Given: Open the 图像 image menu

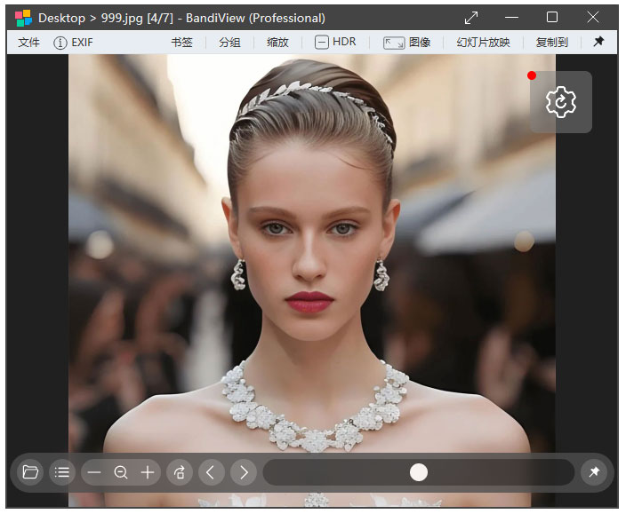Looking at the screenshot, I should pos(407,43).
